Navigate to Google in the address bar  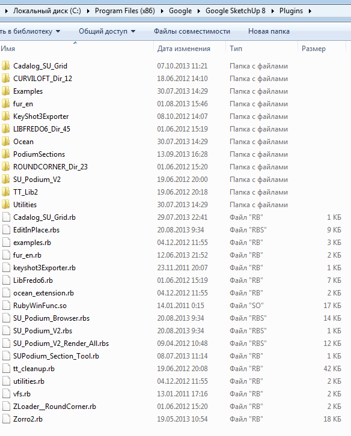tap(180, 11)
